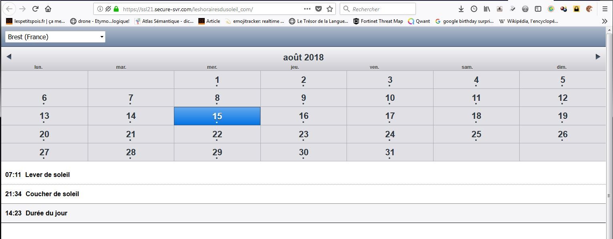Go back to the previous page
This screenshot has height=239, width=613.
(10, 9)
